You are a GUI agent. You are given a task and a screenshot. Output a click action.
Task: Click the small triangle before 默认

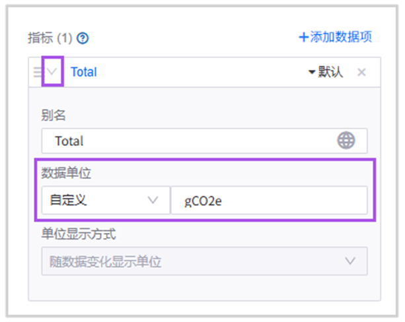312,73
